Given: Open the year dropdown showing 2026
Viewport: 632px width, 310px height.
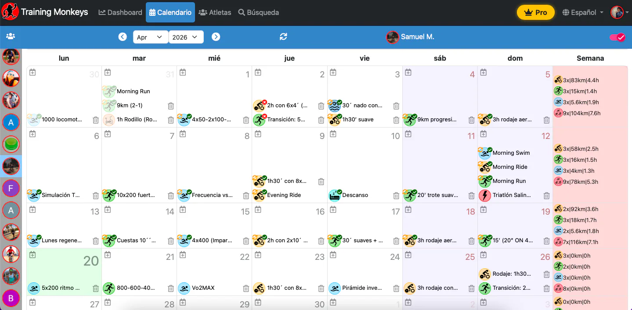Looking at the screenshot, I should pos(186,37).
